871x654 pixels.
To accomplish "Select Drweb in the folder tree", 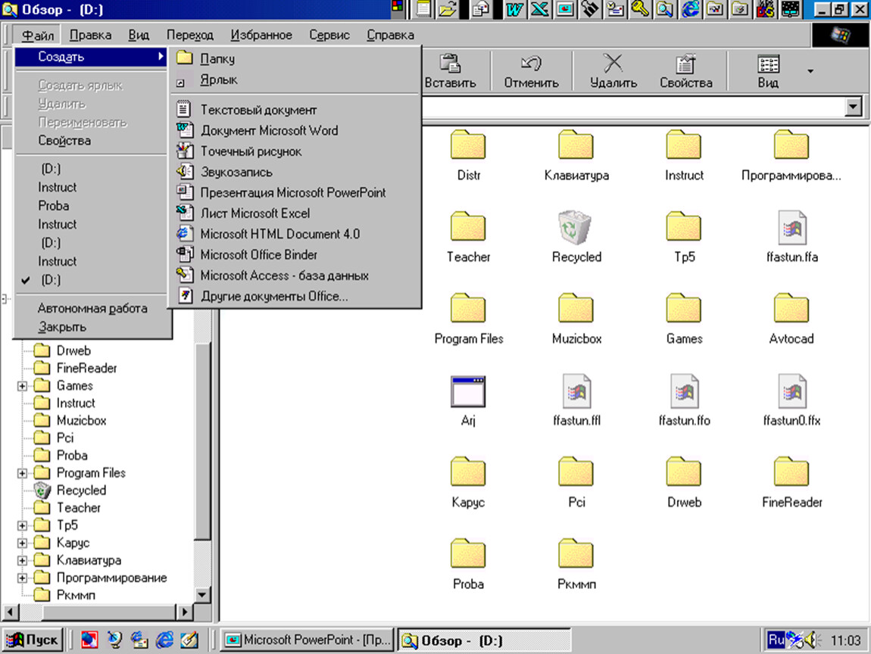I will point(73,351).
